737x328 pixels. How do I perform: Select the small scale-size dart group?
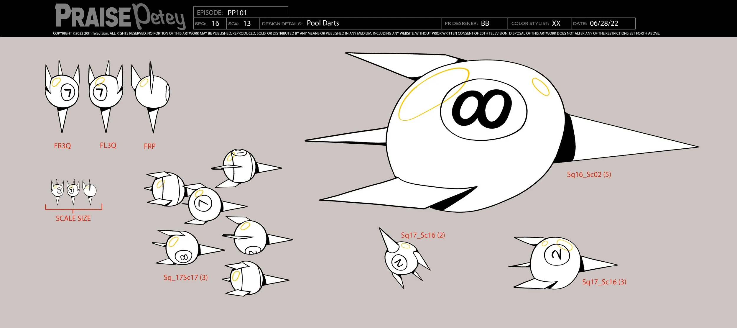click(x=74, y=192)
